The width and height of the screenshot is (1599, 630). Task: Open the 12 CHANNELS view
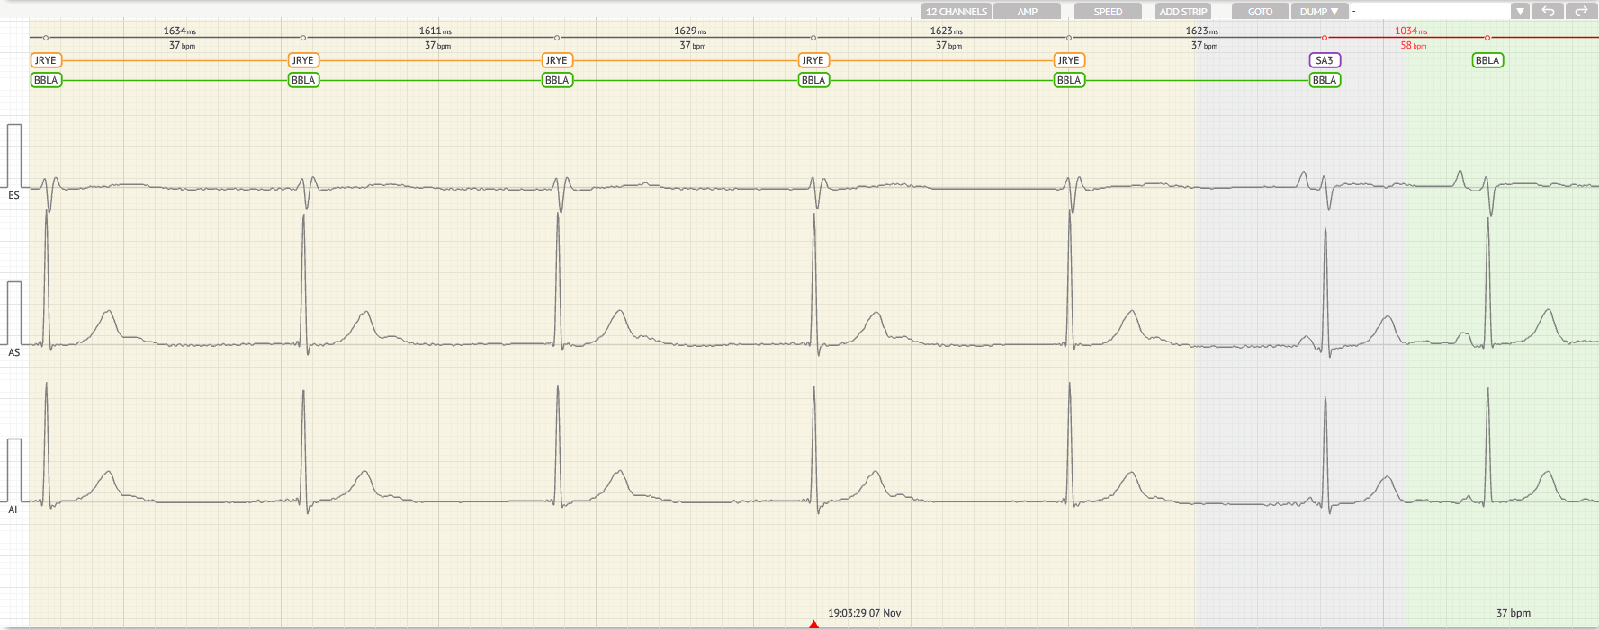point(956,12)
